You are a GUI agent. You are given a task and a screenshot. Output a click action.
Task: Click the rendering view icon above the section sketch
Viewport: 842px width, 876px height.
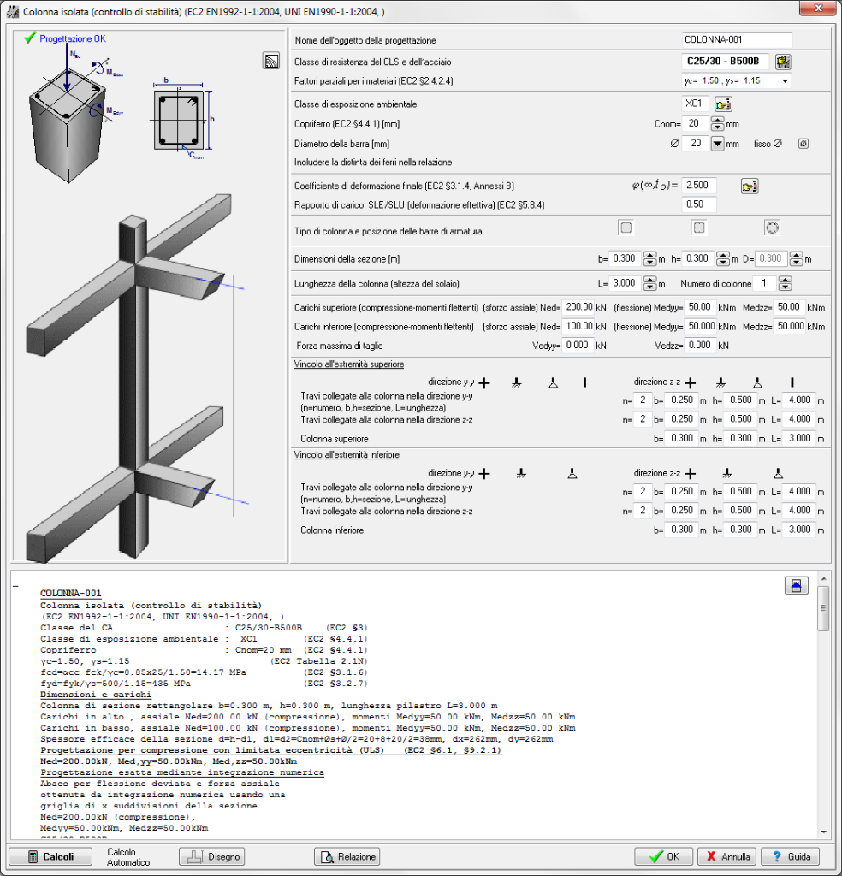[x=271, y=61]
